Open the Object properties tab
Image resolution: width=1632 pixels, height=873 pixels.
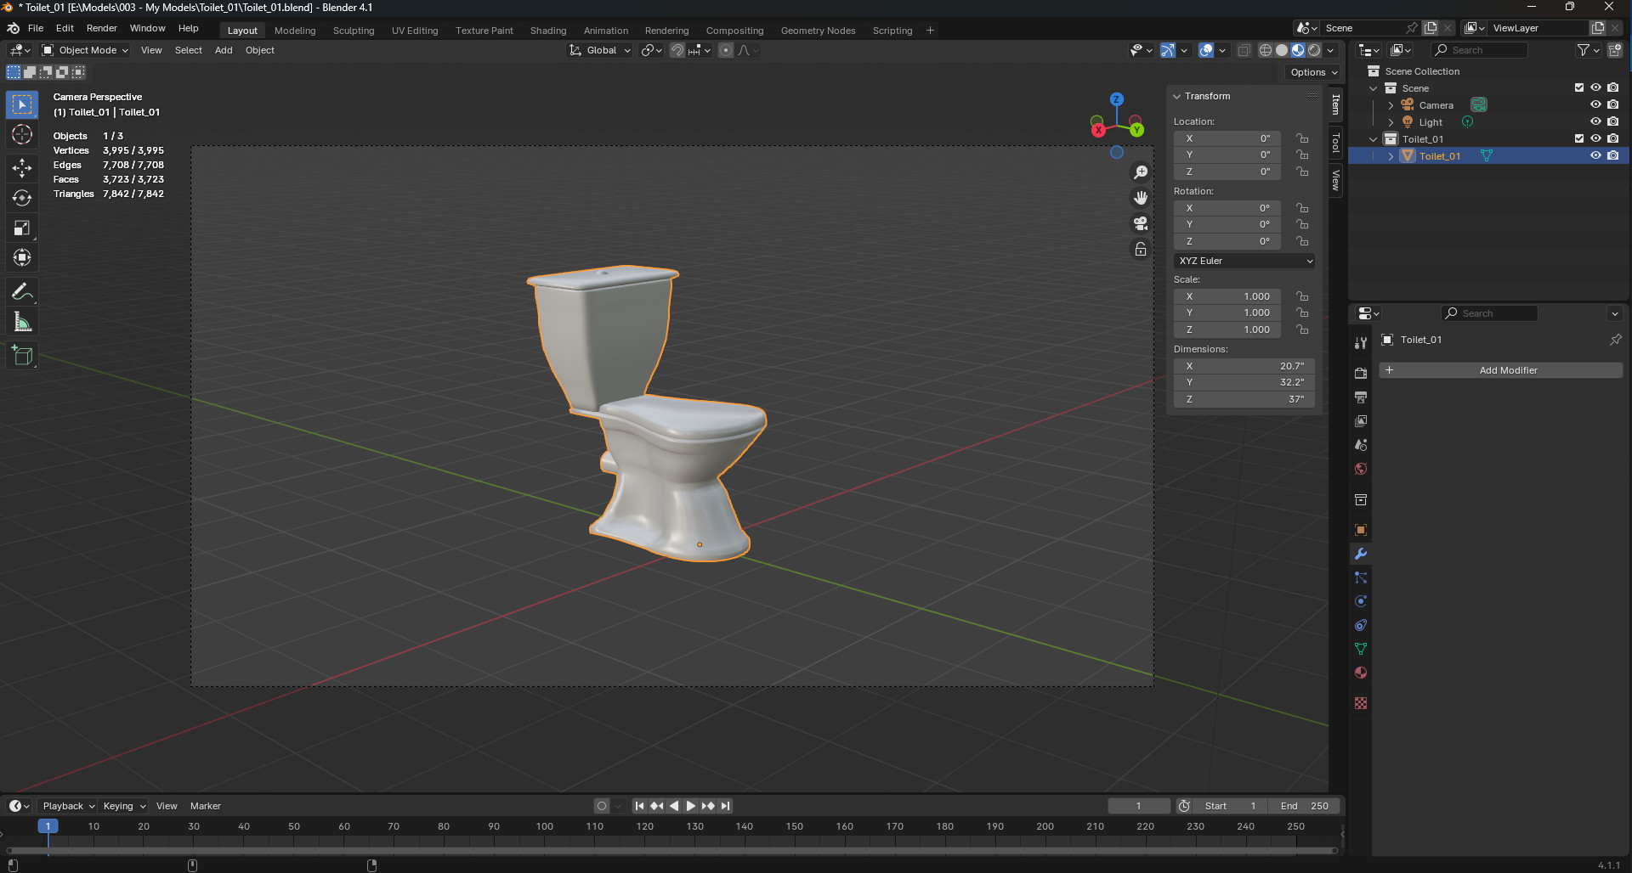pyautogui.click(x=1361, y=530)
